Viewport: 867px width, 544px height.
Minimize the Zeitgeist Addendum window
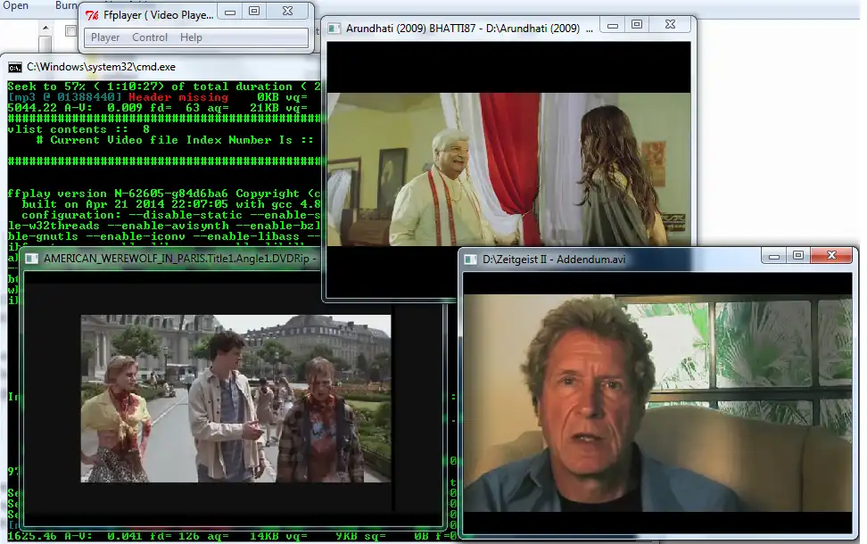[774, 255]
